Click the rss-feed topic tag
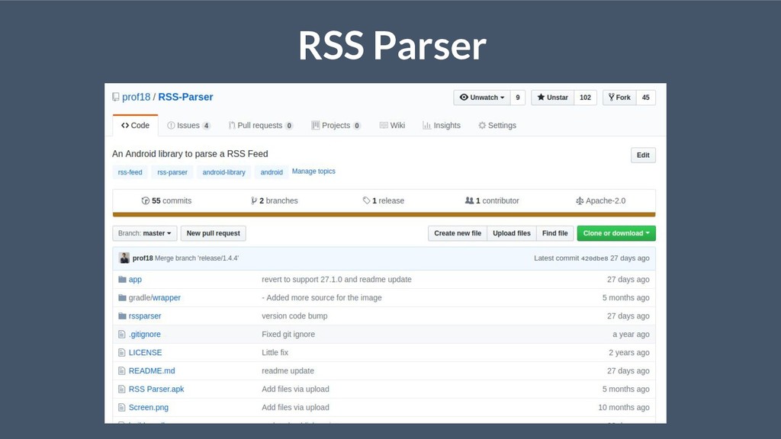The width and height of the screenshot is (781, 439). click(130, 172)
